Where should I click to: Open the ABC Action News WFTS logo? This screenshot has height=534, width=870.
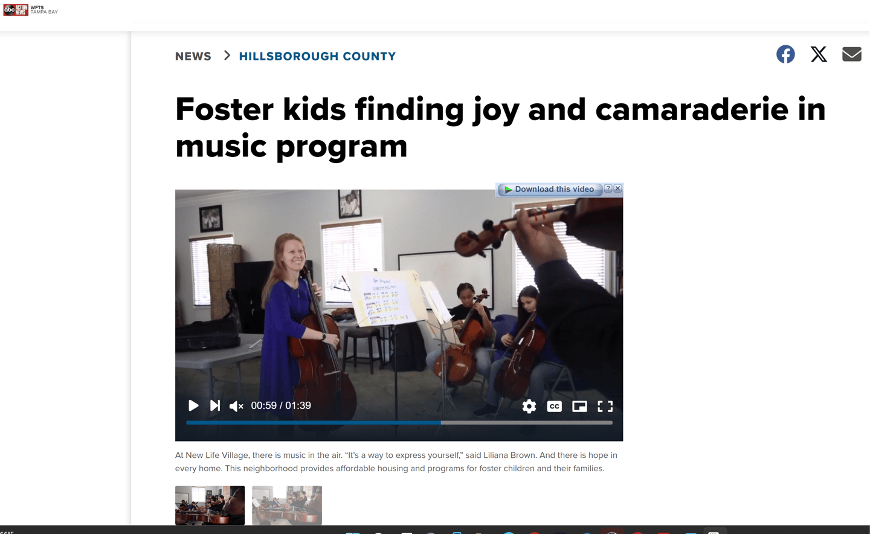point(31,10)
